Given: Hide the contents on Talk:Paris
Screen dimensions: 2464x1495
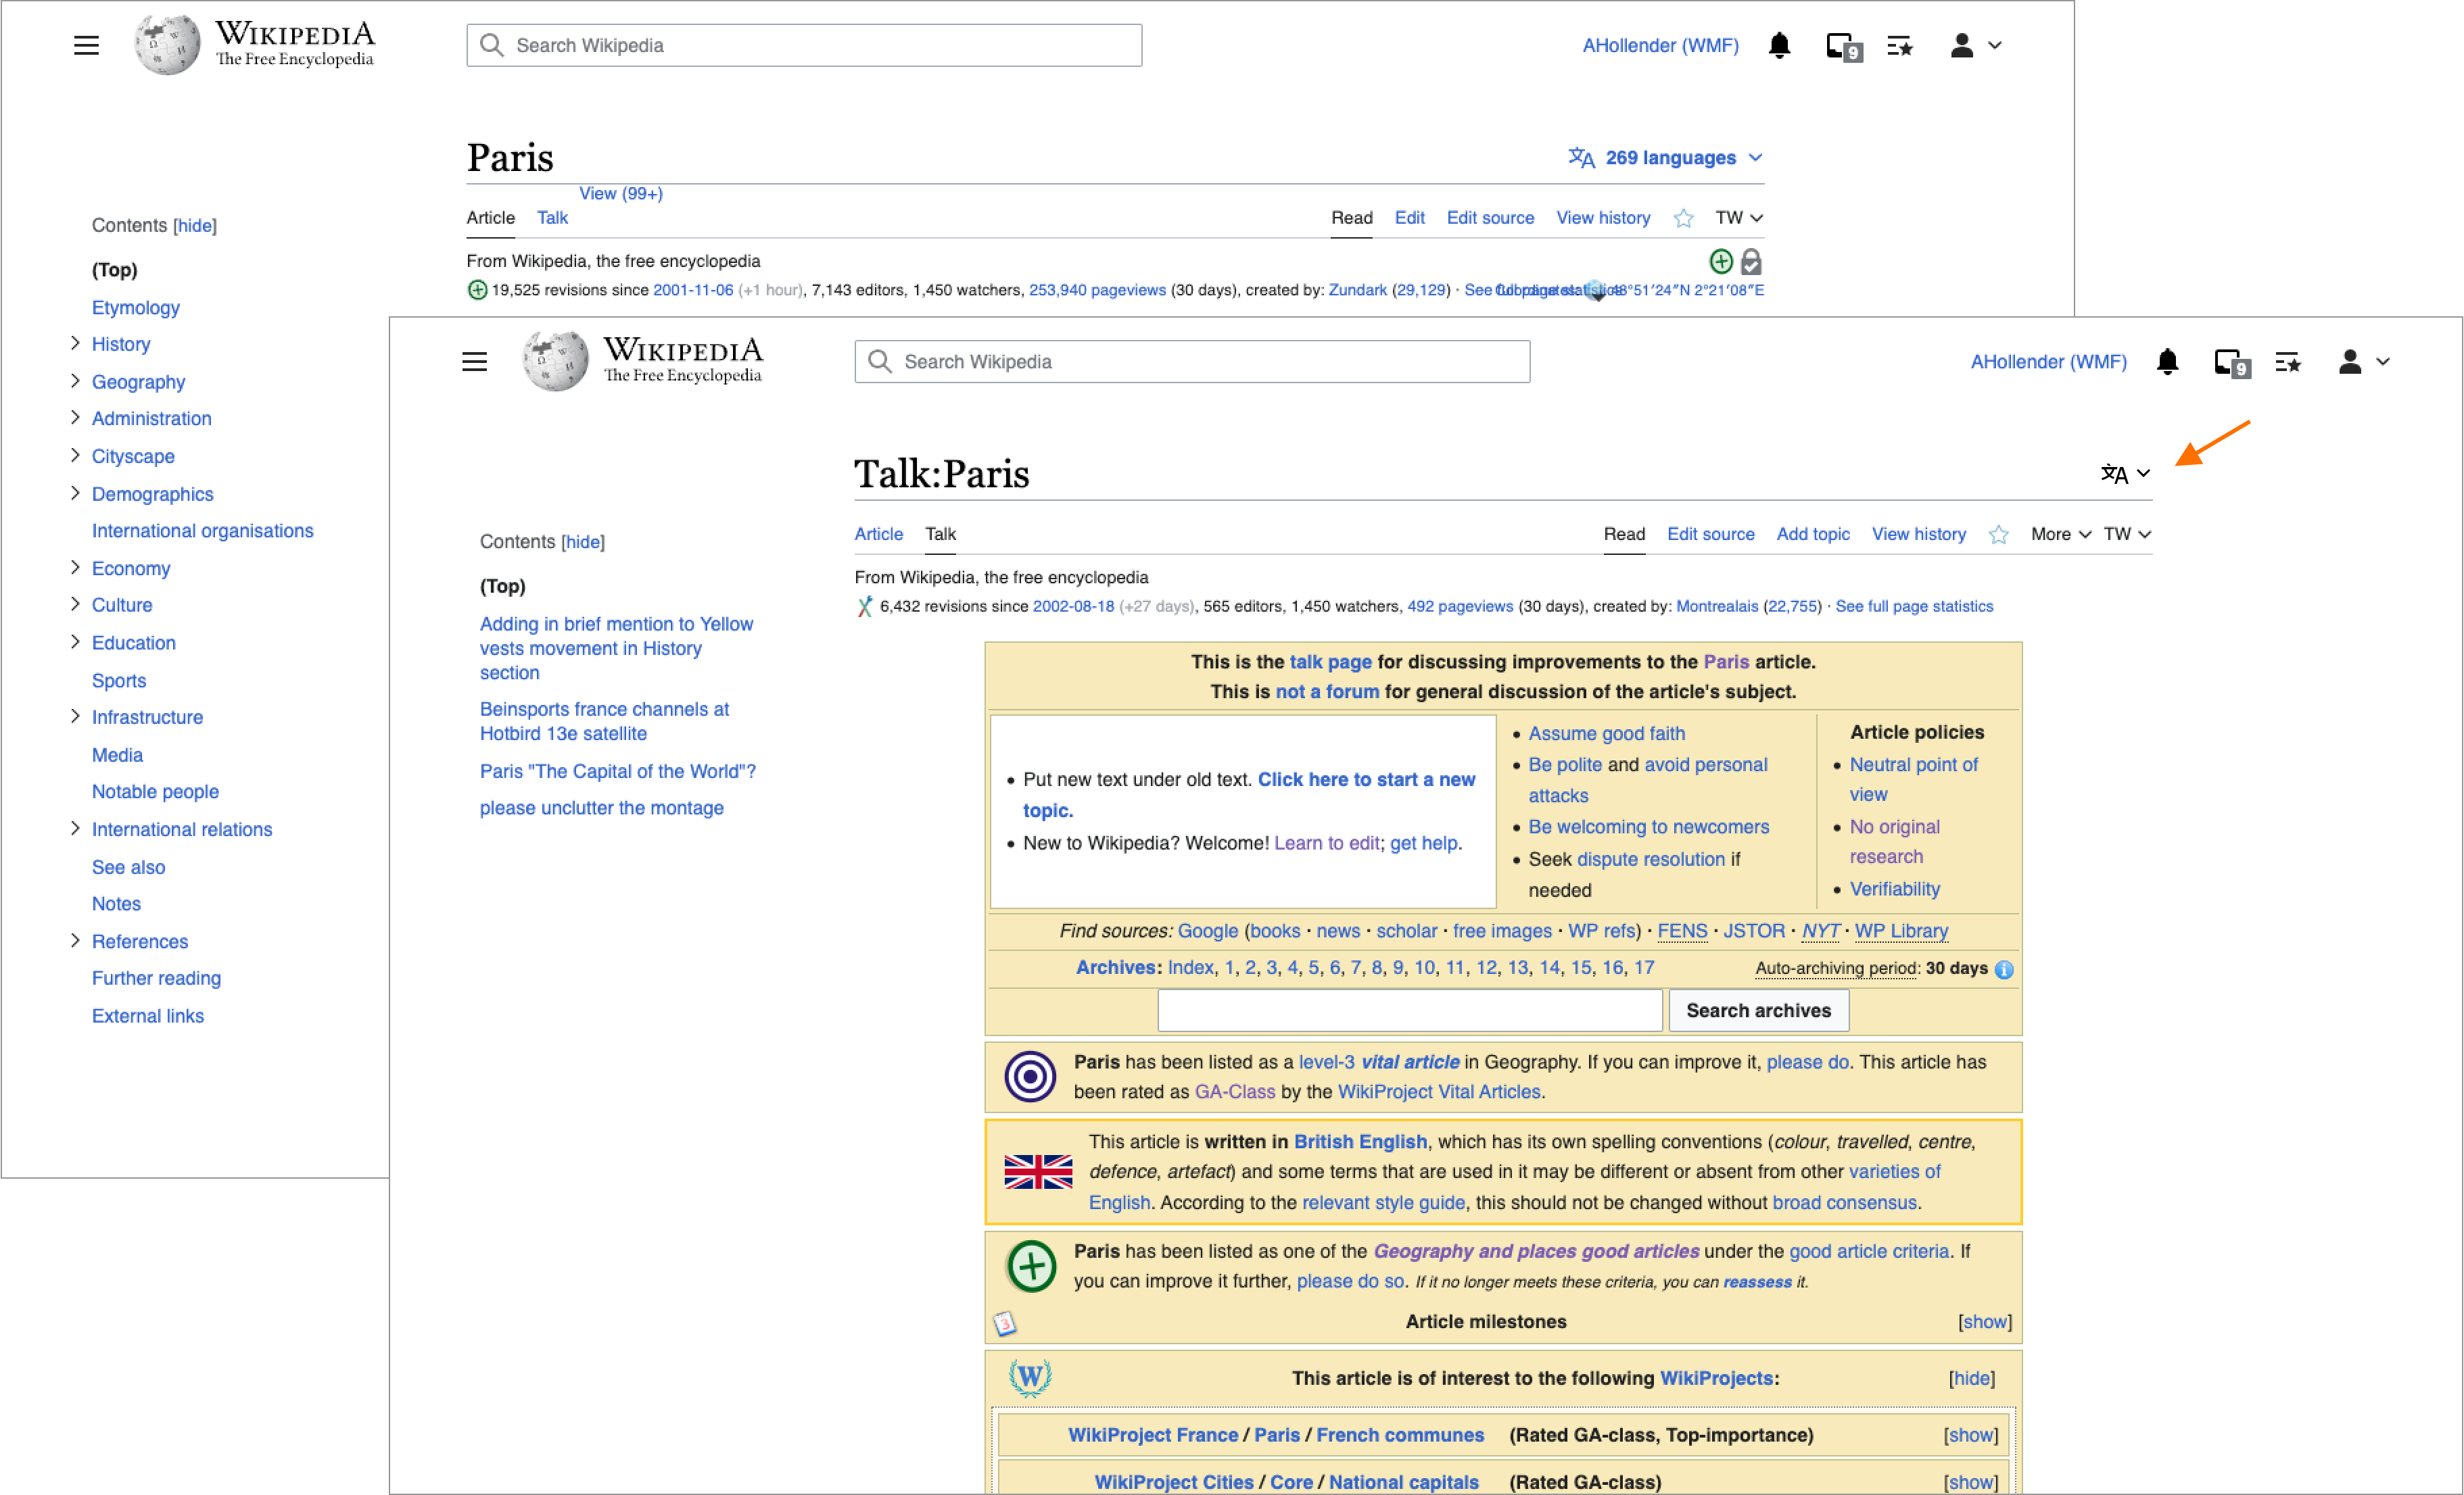Looking at the screenshot, I should pos(582,543).
